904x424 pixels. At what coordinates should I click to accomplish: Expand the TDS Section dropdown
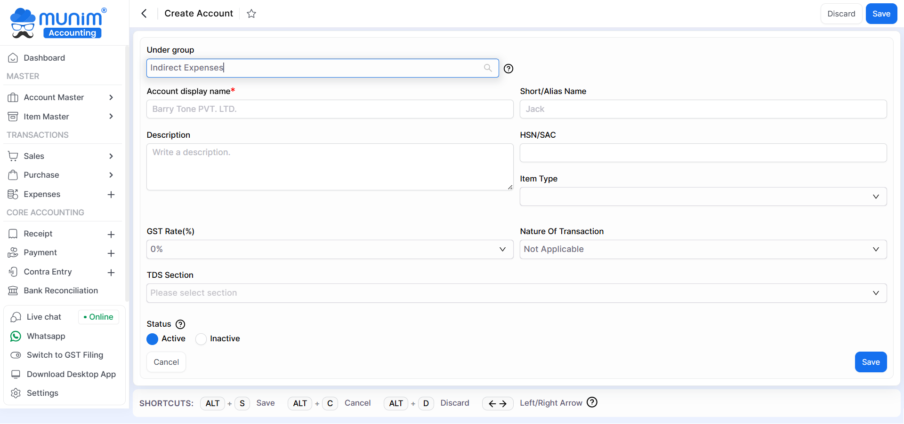(x=516, y=293)
